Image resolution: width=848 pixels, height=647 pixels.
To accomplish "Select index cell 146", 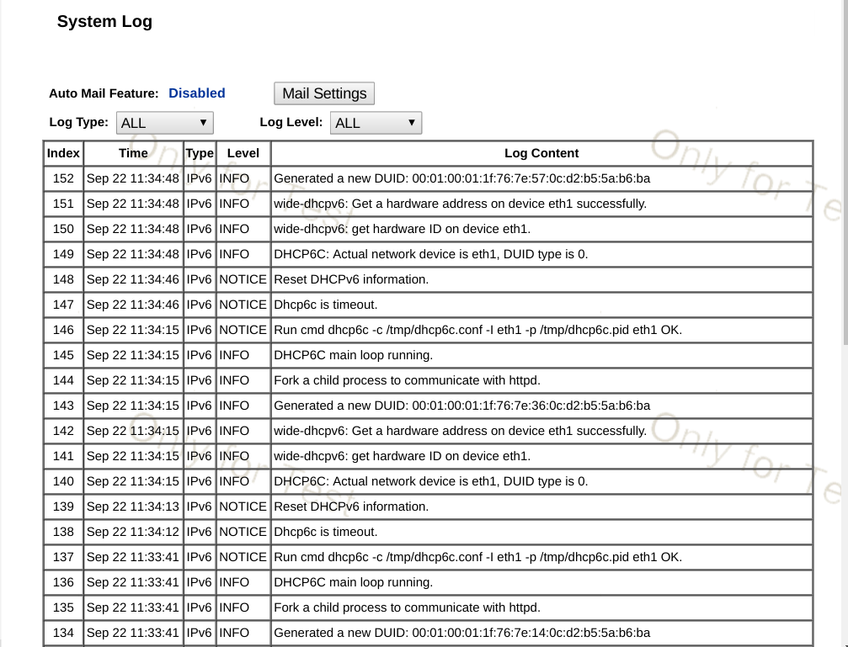I will click(x=63, y=330).
